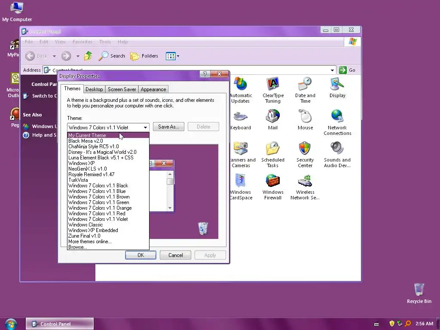Screen dimensions: 440x330
Task: Open the Mail applet
Action: tap(273, 120)
